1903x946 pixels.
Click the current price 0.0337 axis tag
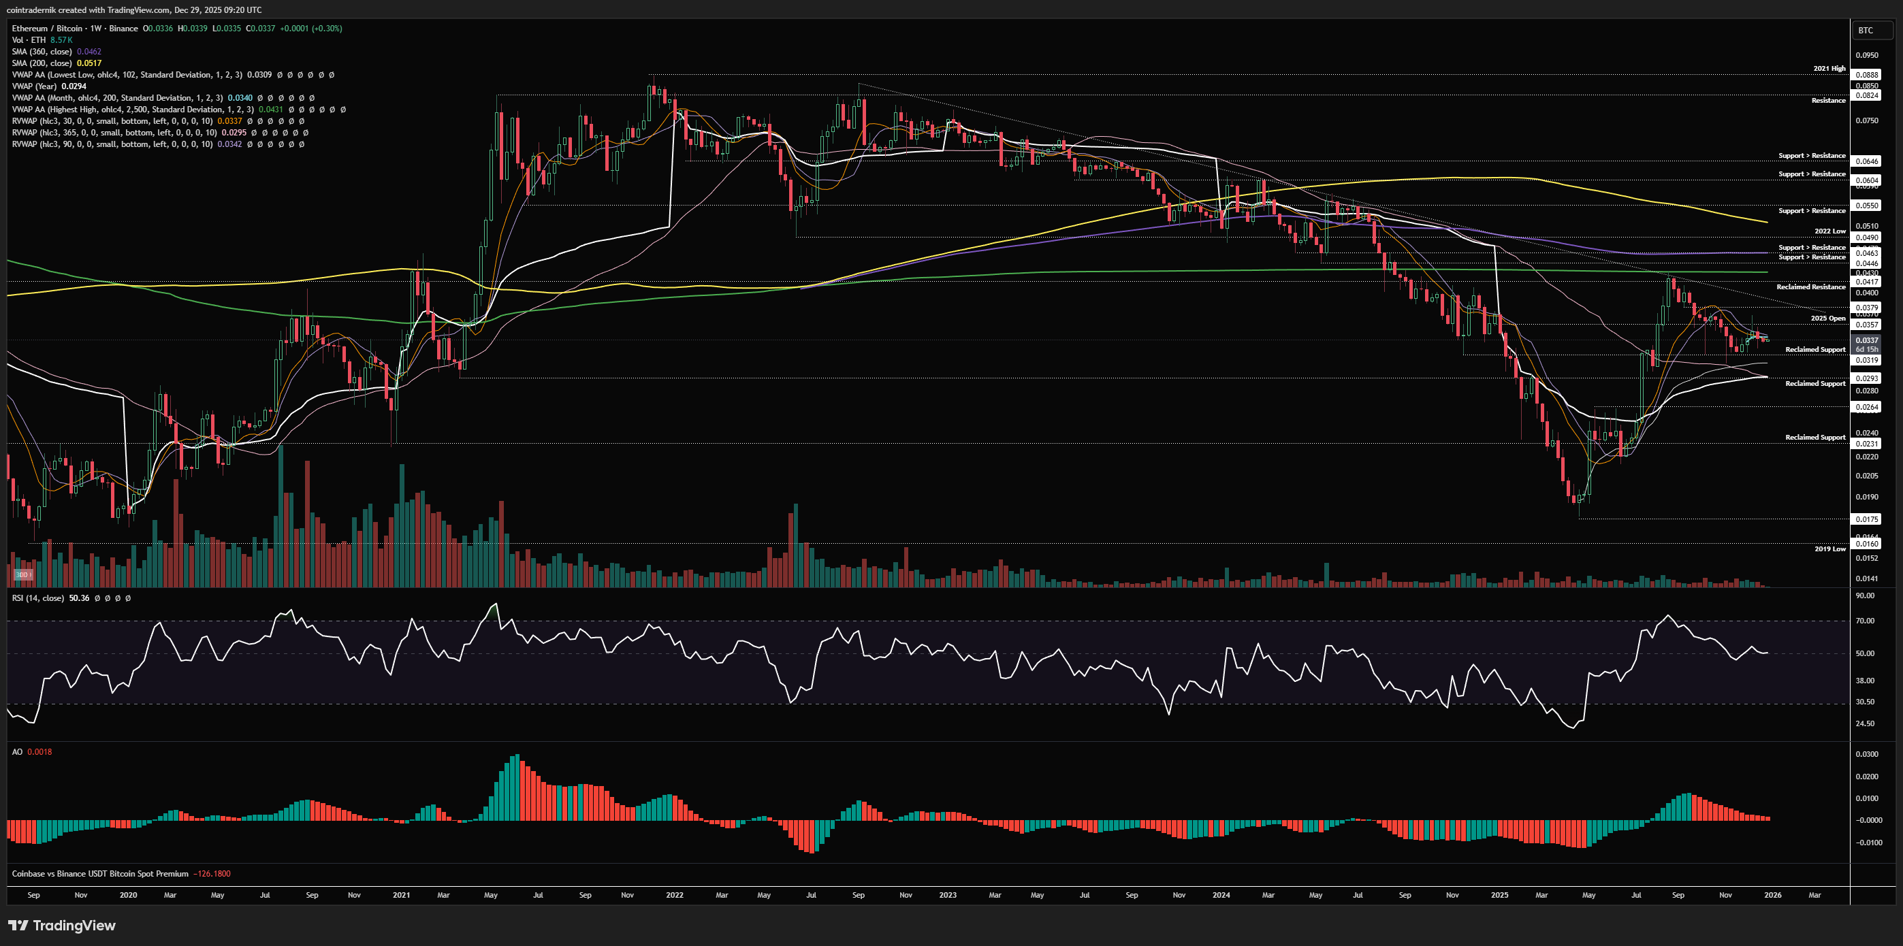click(x=1867, y=341)
